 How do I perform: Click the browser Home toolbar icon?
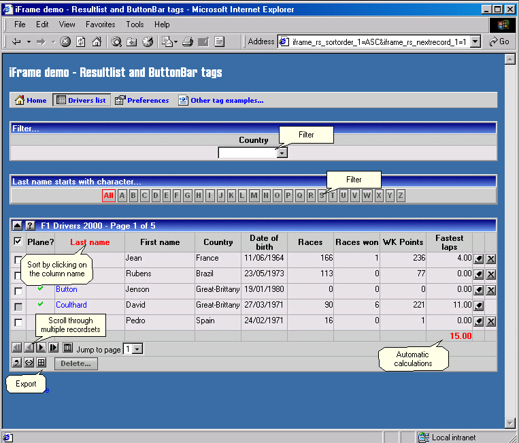(97, 42)
